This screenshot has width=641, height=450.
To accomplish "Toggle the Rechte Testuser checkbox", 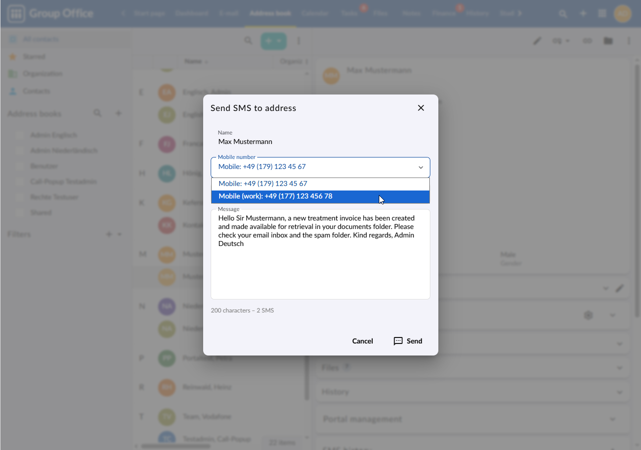I will click(x=20, y=197).
